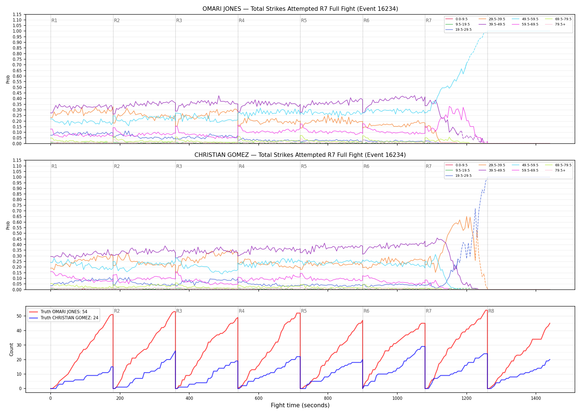Click the R3 round label in Omari Jones chart
Image resolution: width=581 pixels, height=415 pixels.
tap(179, 20)
